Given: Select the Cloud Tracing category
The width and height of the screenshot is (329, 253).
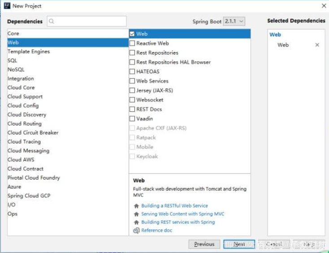Looking at the screenshot, I should pos(68,142).
